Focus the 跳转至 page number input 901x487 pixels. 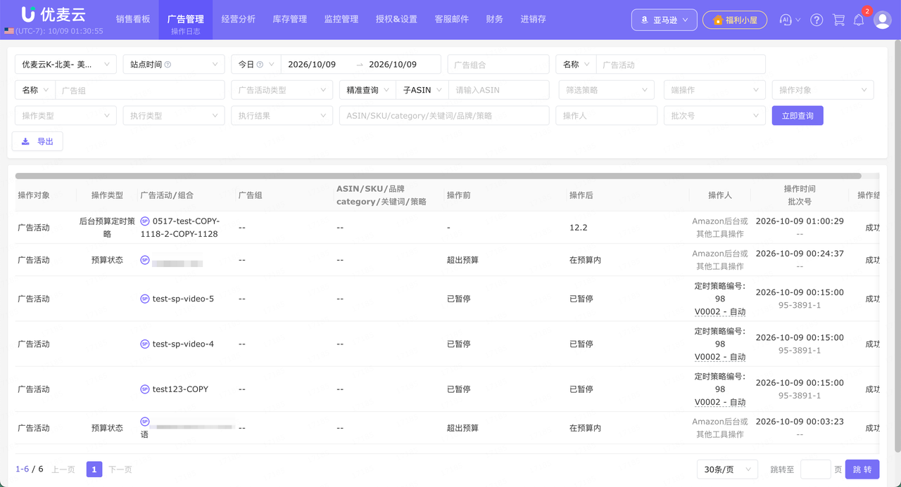[x=816, y=469]
